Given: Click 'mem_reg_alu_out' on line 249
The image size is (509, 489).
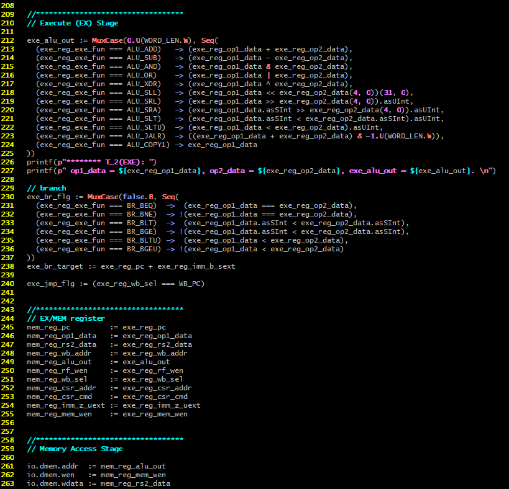Looking at the screenshot, I should (x=60, y=362).
